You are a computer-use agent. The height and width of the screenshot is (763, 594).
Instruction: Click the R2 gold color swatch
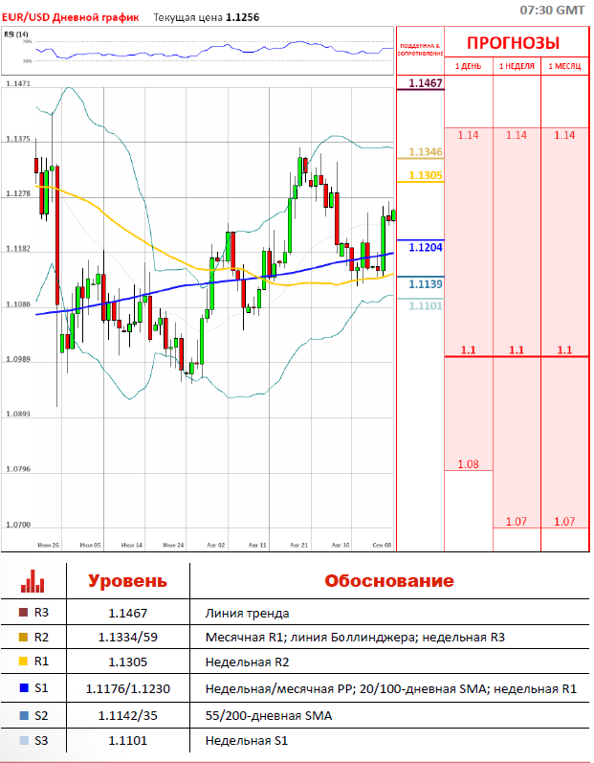point(23,637)
